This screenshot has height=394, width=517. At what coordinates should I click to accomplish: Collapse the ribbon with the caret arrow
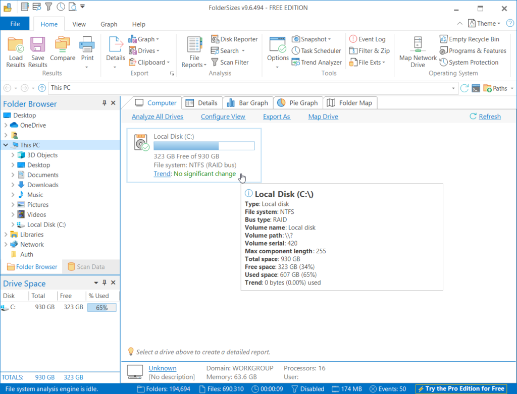click(x=459, y=23)
